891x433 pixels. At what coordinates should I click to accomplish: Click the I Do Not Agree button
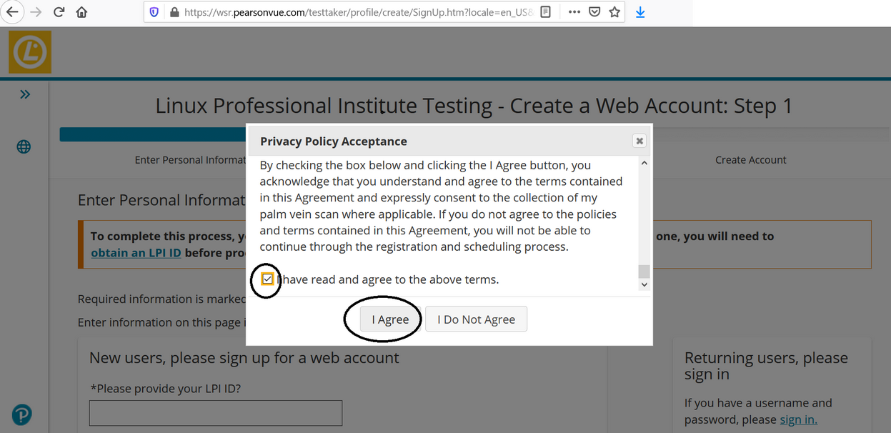tap(476, 319)
